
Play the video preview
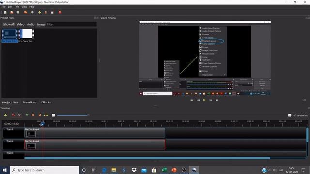(x=204, y=100)
